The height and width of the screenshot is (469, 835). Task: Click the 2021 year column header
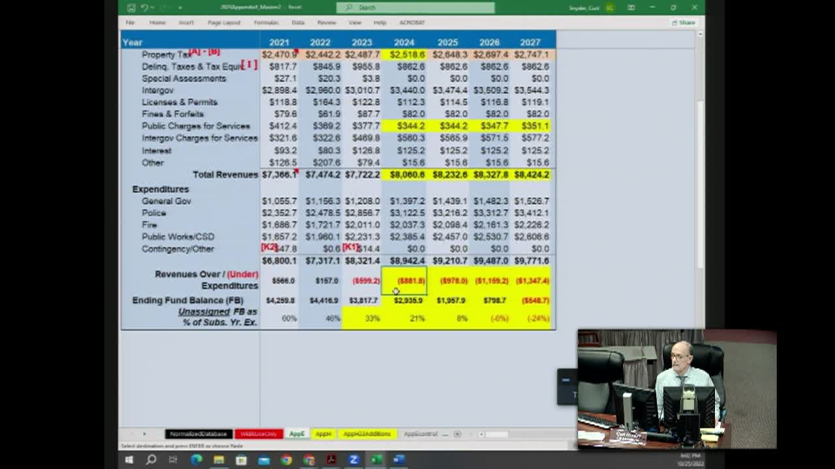[x=279, y=42]
